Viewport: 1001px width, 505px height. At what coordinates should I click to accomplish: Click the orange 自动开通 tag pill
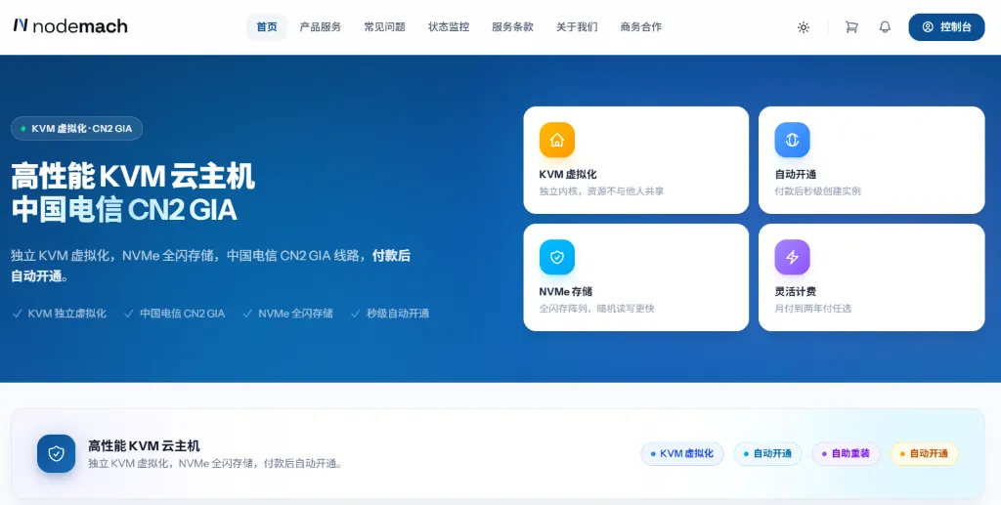click(925, 453)
